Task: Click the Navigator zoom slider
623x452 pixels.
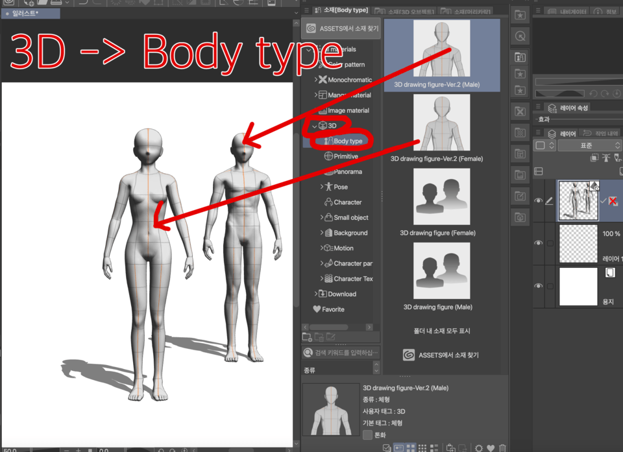Action: click(579, 82)
